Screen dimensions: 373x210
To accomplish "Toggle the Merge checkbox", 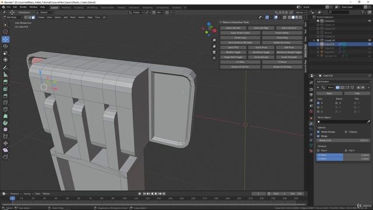I will point(319,136).
